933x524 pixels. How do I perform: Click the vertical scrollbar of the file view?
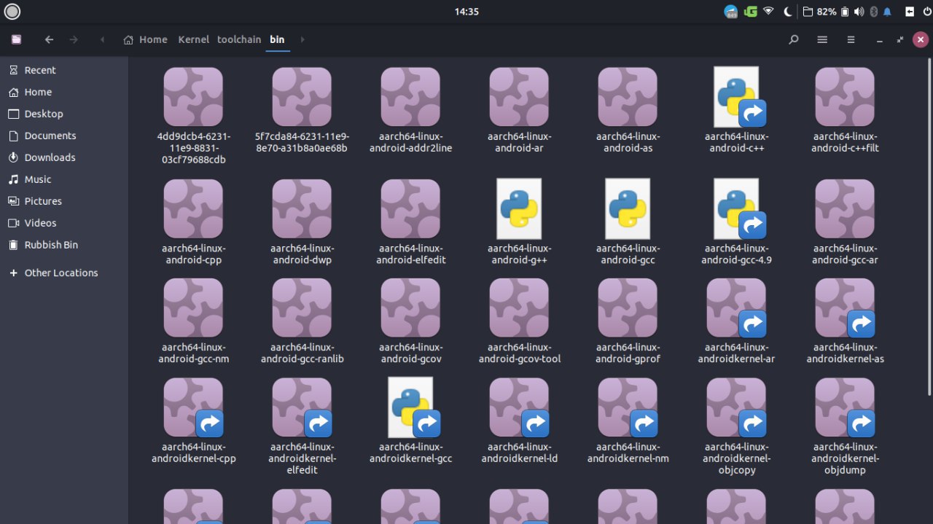point(929,227)
